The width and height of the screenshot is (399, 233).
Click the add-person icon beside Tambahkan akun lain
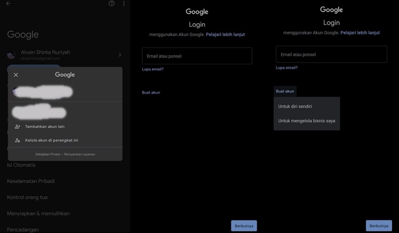pyautogui.click(x=17, y=126)
